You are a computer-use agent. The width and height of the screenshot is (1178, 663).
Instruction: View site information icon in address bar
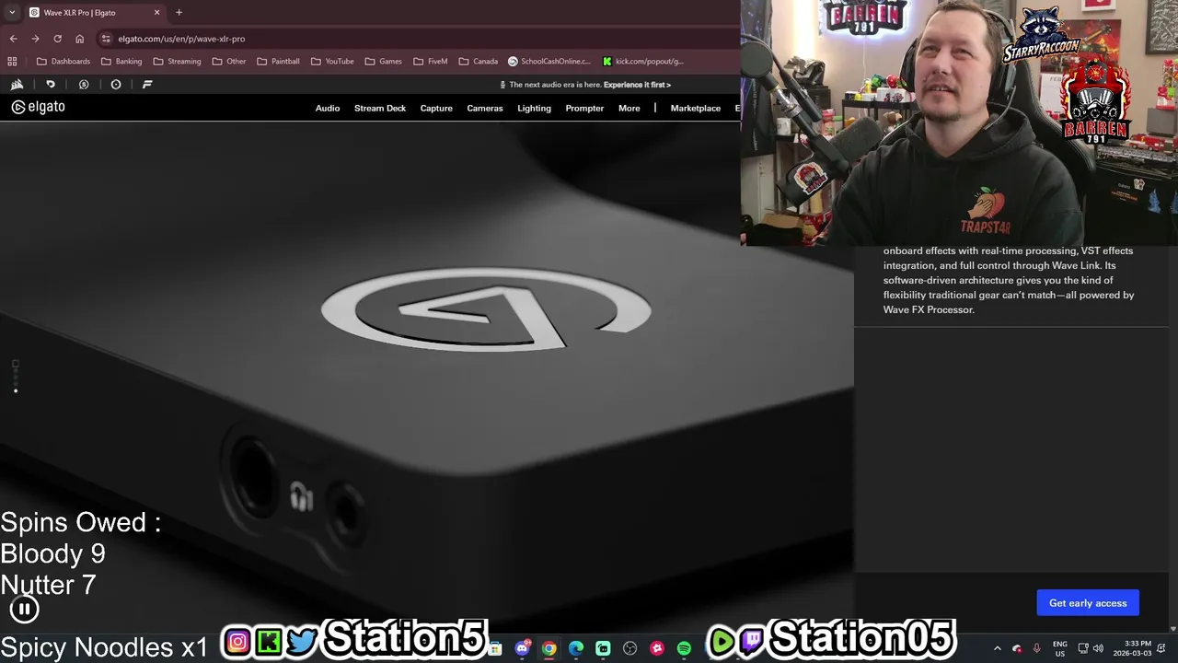pyautogui.click(x=106, y=39)
